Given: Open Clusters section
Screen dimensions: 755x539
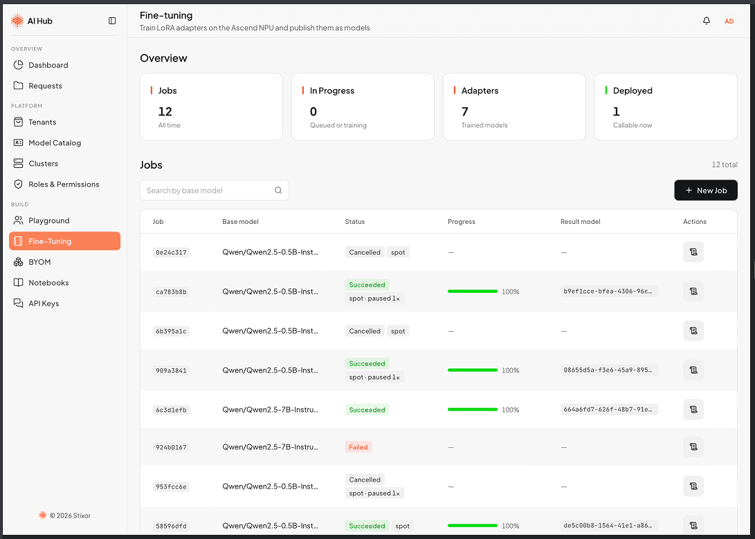Looking at the screenshot, I should point(64,164).
